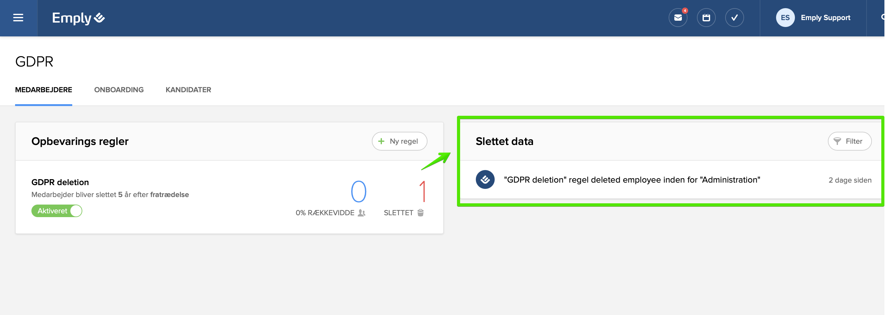Screen dimensions: 886x315
Task: Toggle the Aktiveret switch off
Action: click(57, 211)
